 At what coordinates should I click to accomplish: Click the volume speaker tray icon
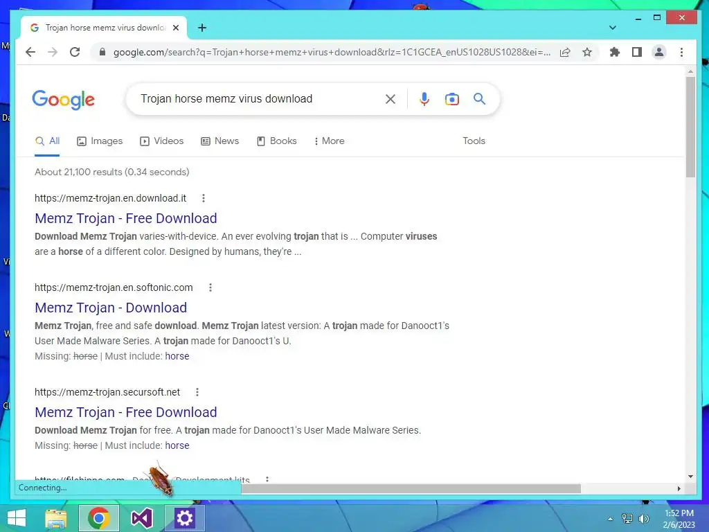(643, 519)
